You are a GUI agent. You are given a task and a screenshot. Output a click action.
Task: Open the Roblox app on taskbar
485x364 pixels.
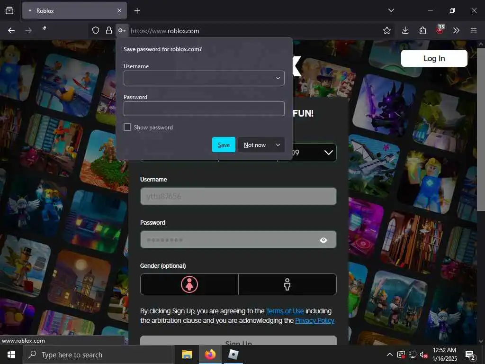click(233, 355)
